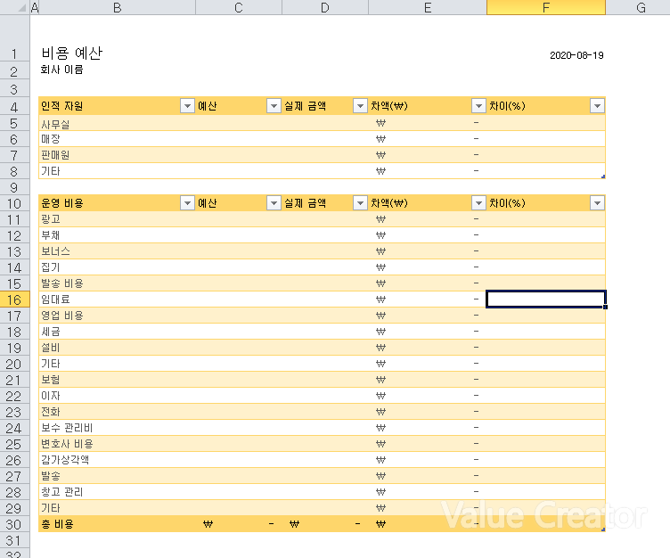The width and height of the screenshot is (670, 558).
Task: Select the 이자 cell
Action: [117, 396]
